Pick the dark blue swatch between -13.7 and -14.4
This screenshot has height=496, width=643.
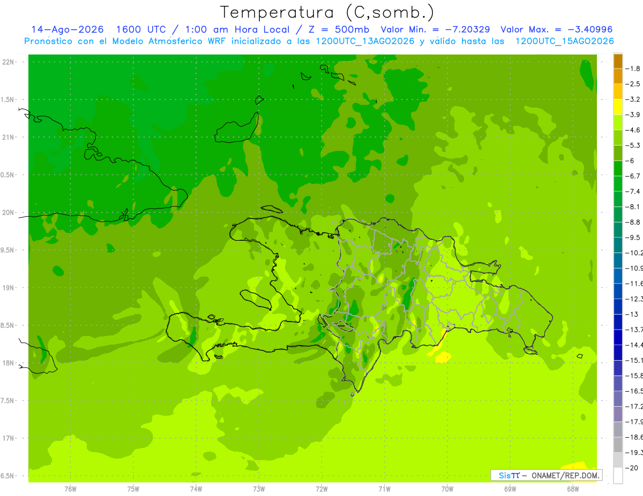click(618, 337)
